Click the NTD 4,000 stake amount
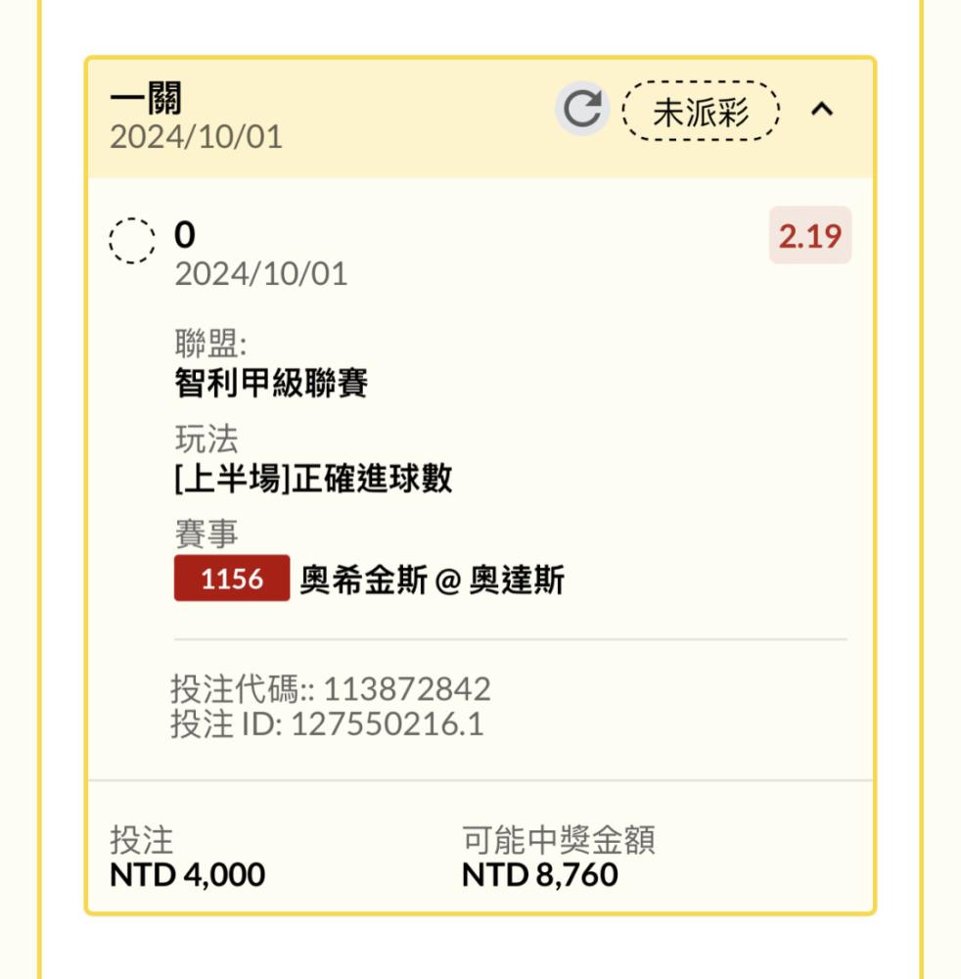The image size is (961, 979). coord(187,874)
